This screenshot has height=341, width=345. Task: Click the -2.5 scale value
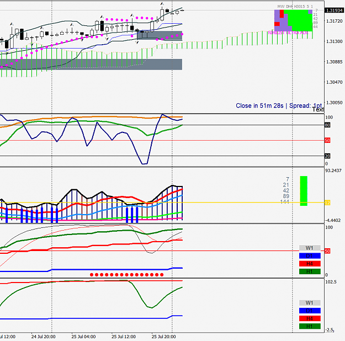[x=329, y=330]
